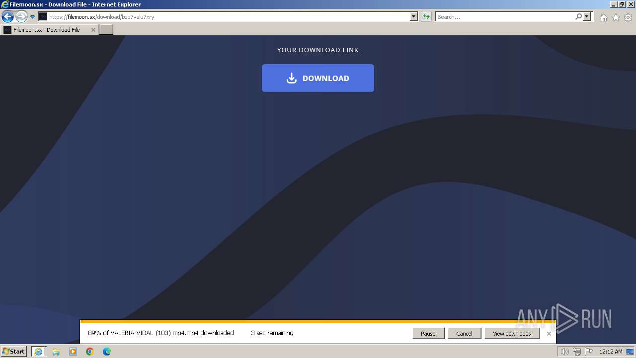Click the magnifier search icon

click(578, 17)
